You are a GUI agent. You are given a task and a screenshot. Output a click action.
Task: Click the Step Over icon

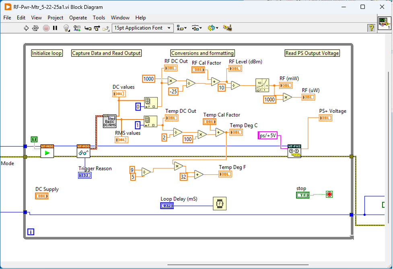point(97,28)
